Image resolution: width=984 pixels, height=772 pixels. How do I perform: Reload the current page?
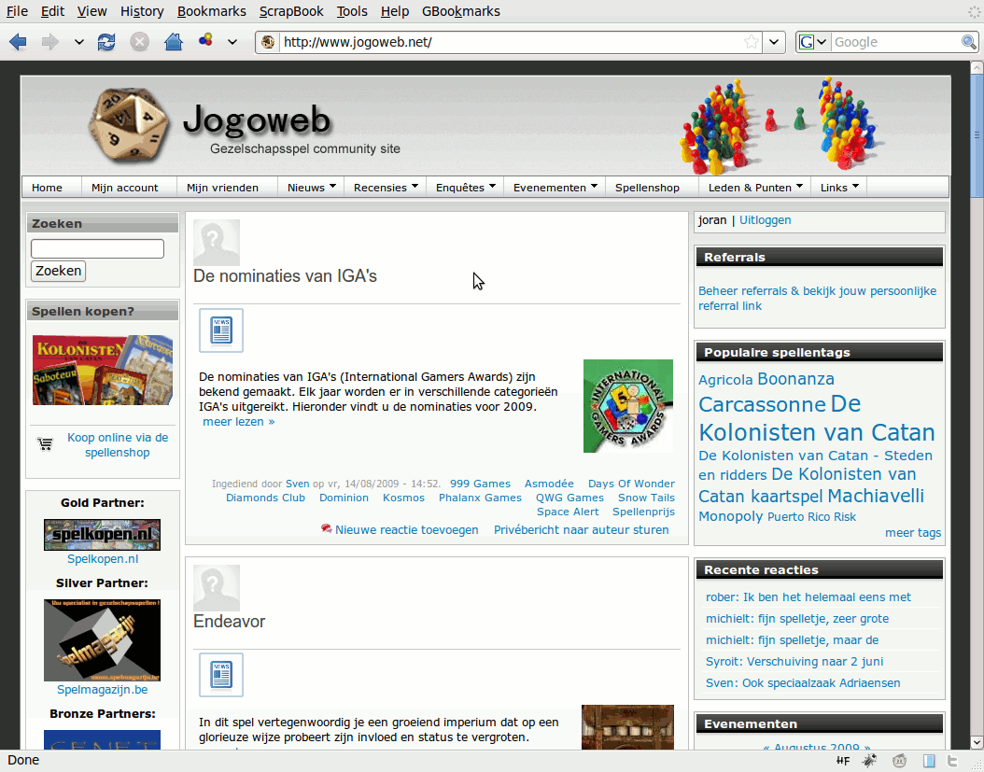tap(106, 42)
